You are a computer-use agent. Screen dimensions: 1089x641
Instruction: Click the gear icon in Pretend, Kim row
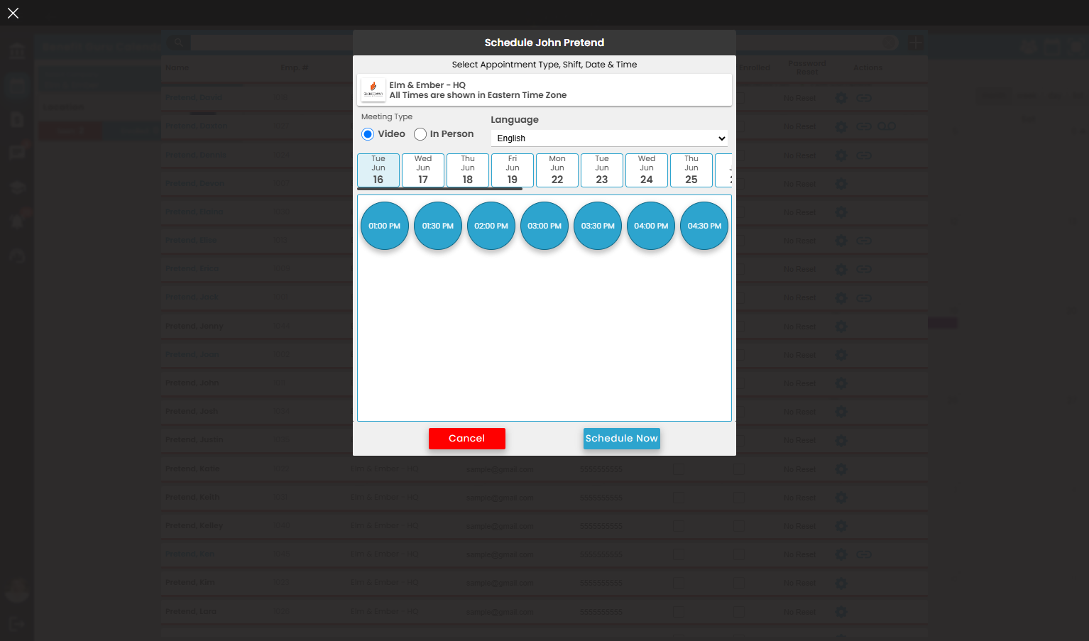click(x=841, y=583)
